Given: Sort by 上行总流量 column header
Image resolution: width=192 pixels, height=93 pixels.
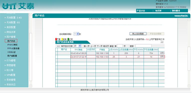Looking at the screenshot, I should pyautogui.click(x=126, y=50).
